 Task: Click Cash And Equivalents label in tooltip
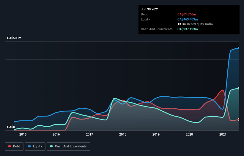pos(157,29)
